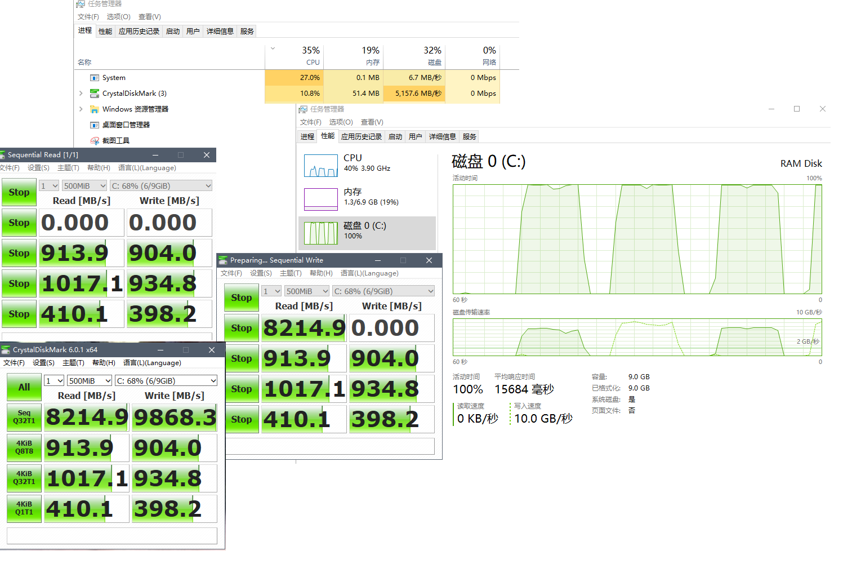Click the 4KiB Q8T8 test button
The height and width of the screenshot is (577, 852).
pos(24,447)
